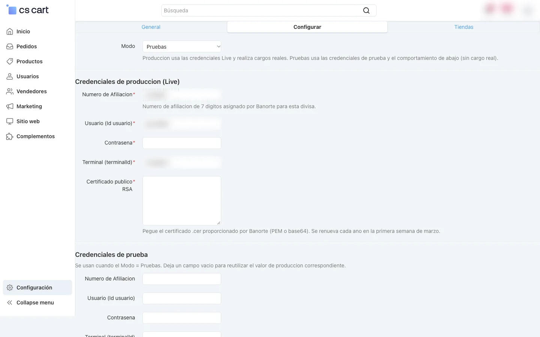540x337 pixels.
Task: Click 'Numero de afiliacion de 7 digitos' hint
Action: click(x=229, y=106)
